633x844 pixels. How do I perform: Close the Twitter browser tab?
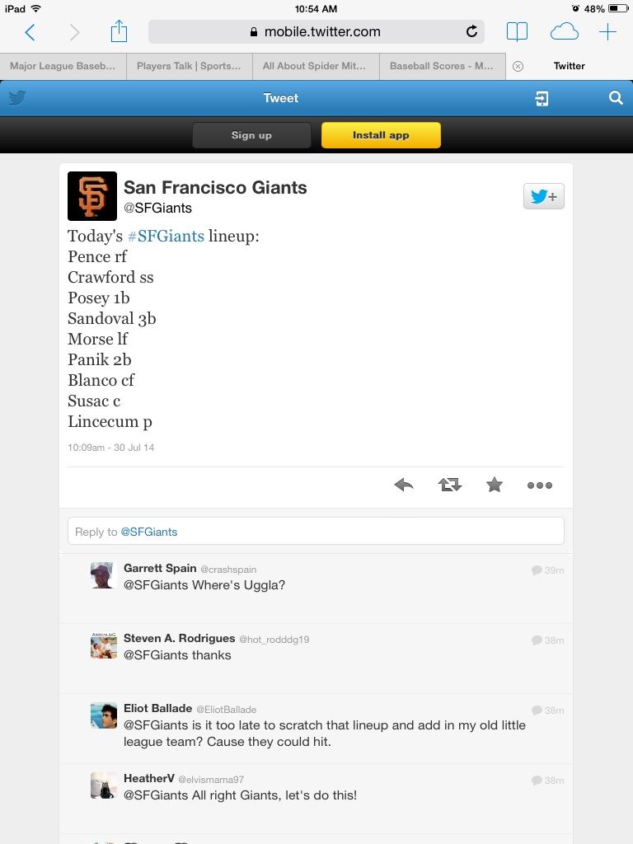point(518,66)
